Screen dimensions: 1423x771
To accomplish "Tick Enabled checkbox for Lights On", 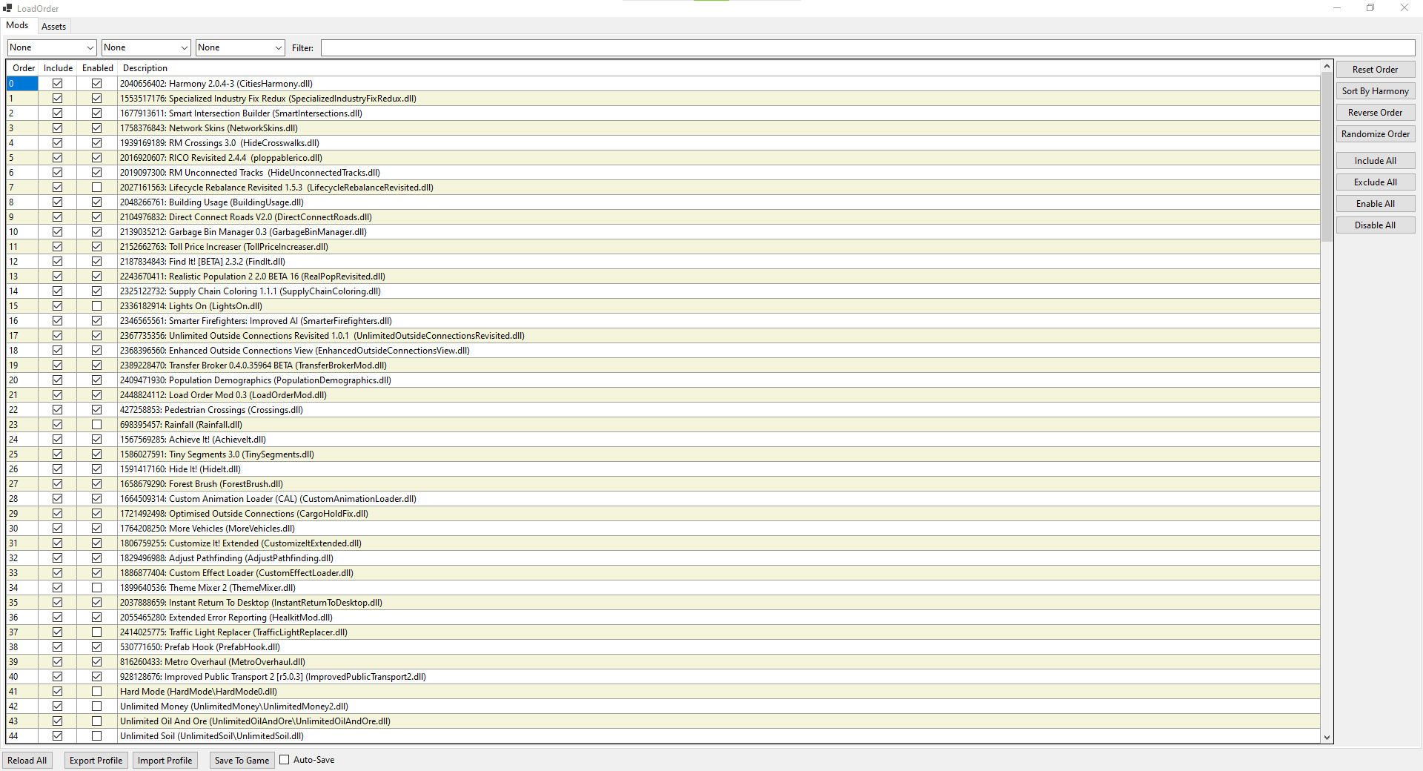I will click(96, 306).
